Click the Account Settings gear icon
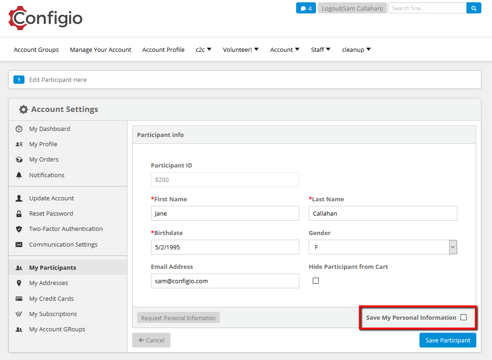The height and width of the screenshot is (360, 492). [24, 109]
